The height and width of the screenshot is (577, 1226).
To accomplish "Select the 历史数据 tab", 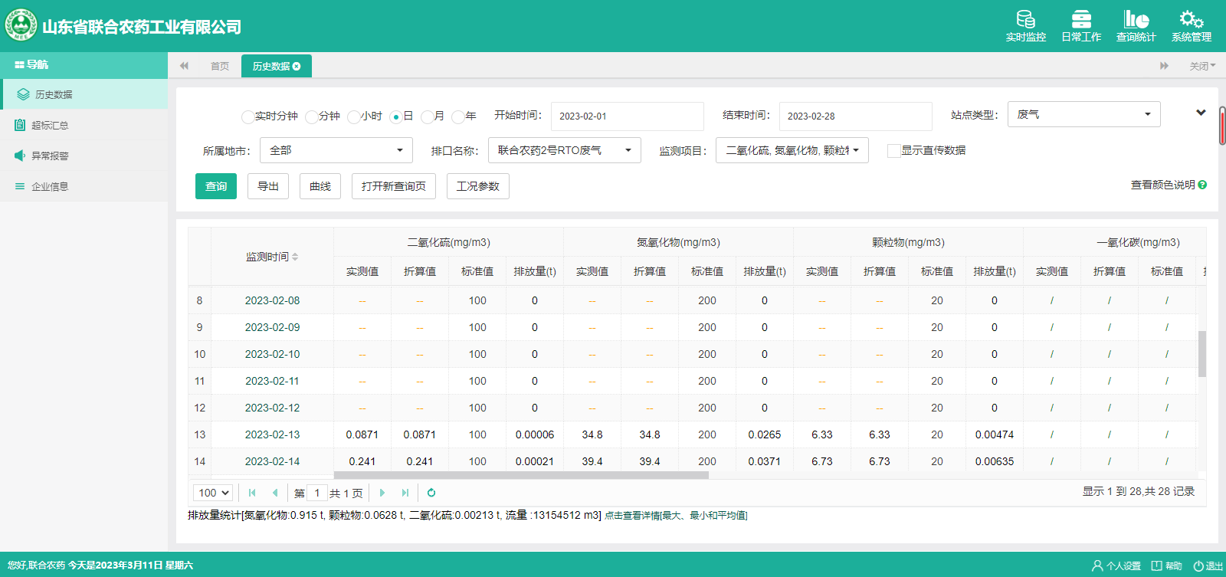I will (276, 66).
